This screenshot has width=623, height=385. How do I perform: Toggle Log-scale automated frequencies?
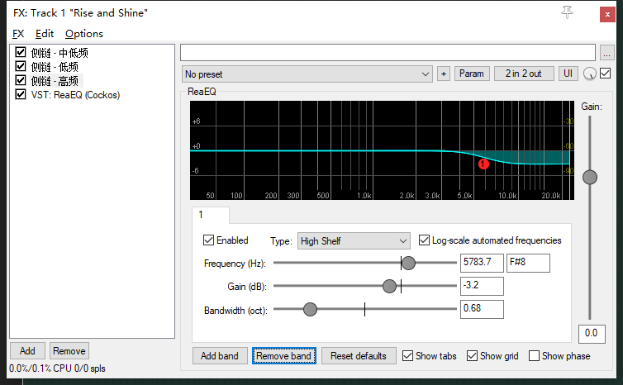[424, 240]
